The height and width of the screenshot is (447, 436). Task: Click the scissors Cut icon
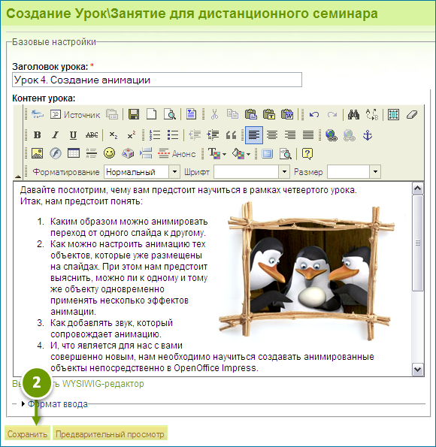tap(214, 114)
